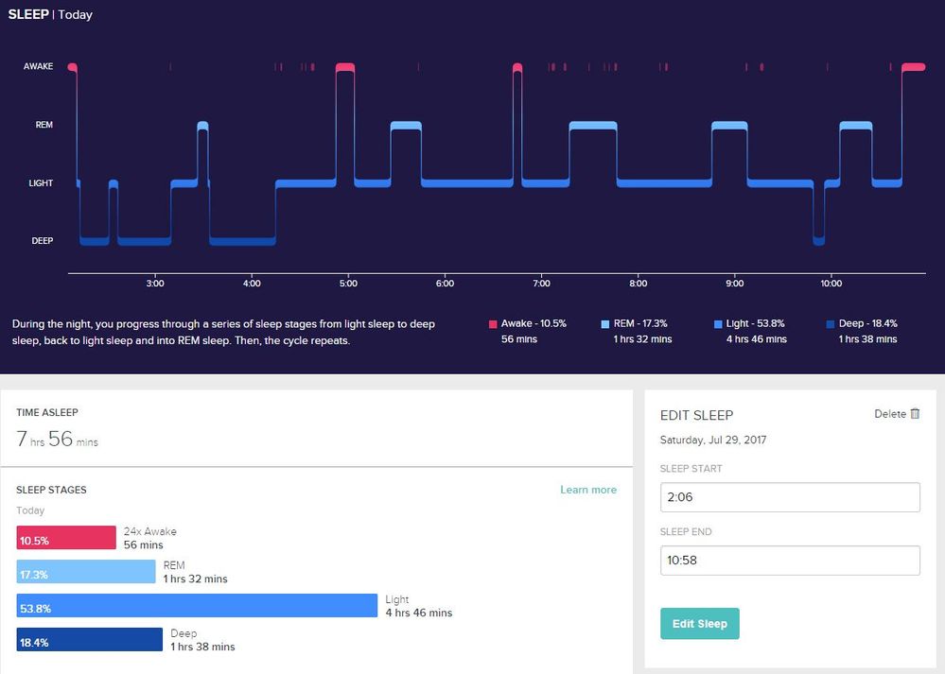Click the Today label beside SLEEP heading
This screenshot has height=674, width=945.
(x=76, y=14)
